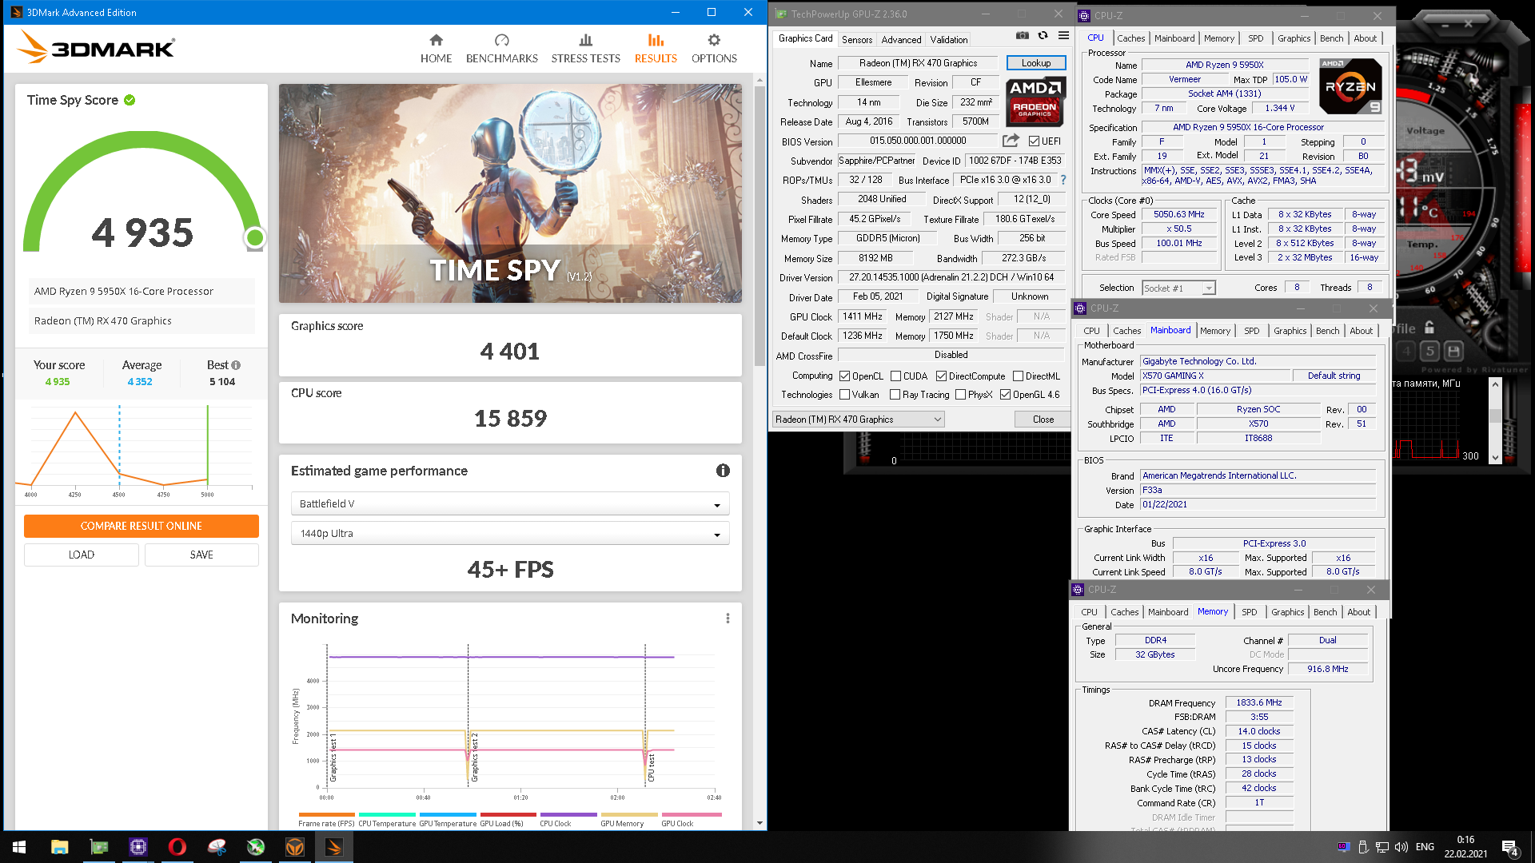Expand the Battlefield V game dropdown
The width and height of the screenshot is (1535, 863).
click(x=510, y=504)
